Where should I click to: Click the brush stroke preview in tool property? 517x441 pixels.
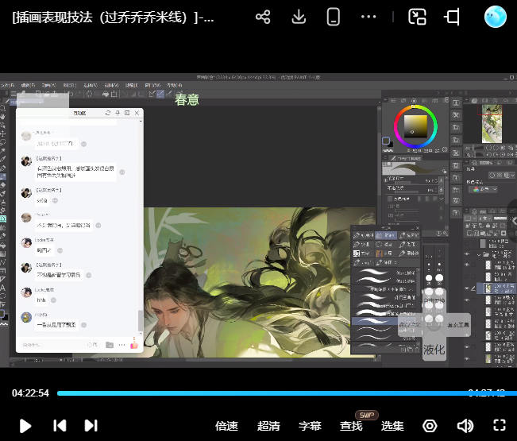(x=415, y=168)
